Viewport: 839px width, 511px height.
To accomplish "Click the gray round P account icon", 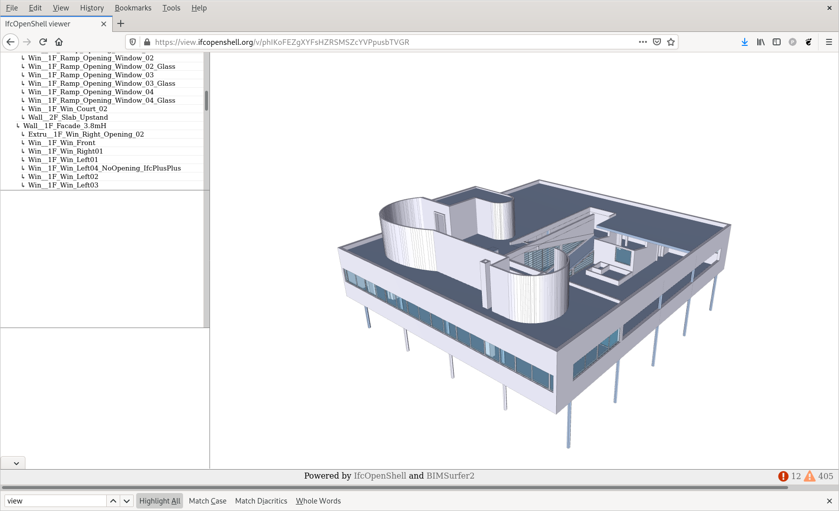I will coord(793,42).
